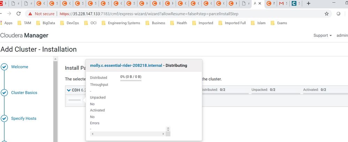
Task: Open the admin user menu
Action: (342, 35)
